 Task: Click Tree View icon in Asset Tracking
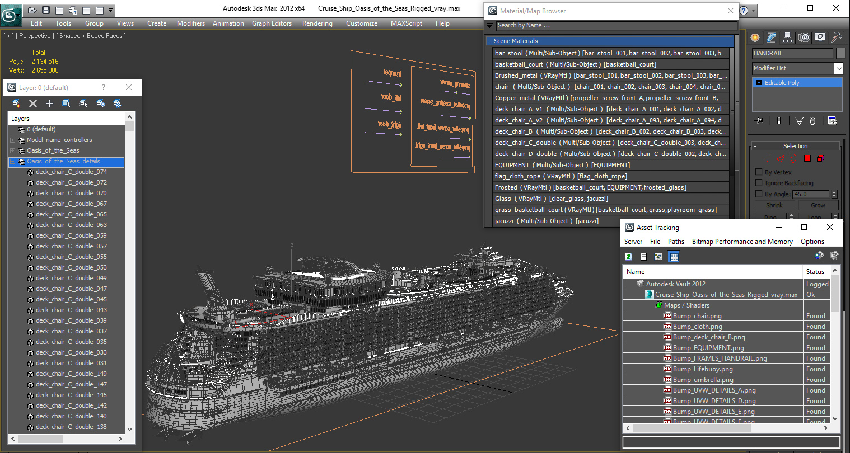point(658,257)
